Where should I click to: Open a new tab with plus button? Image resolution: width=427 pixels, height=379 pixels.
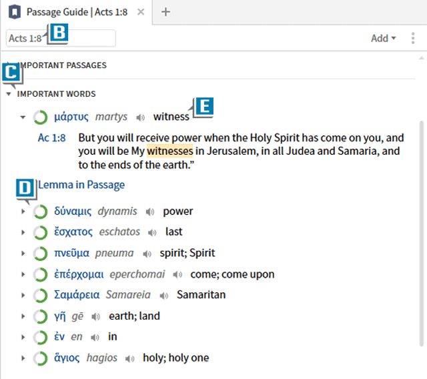[166, 12]
